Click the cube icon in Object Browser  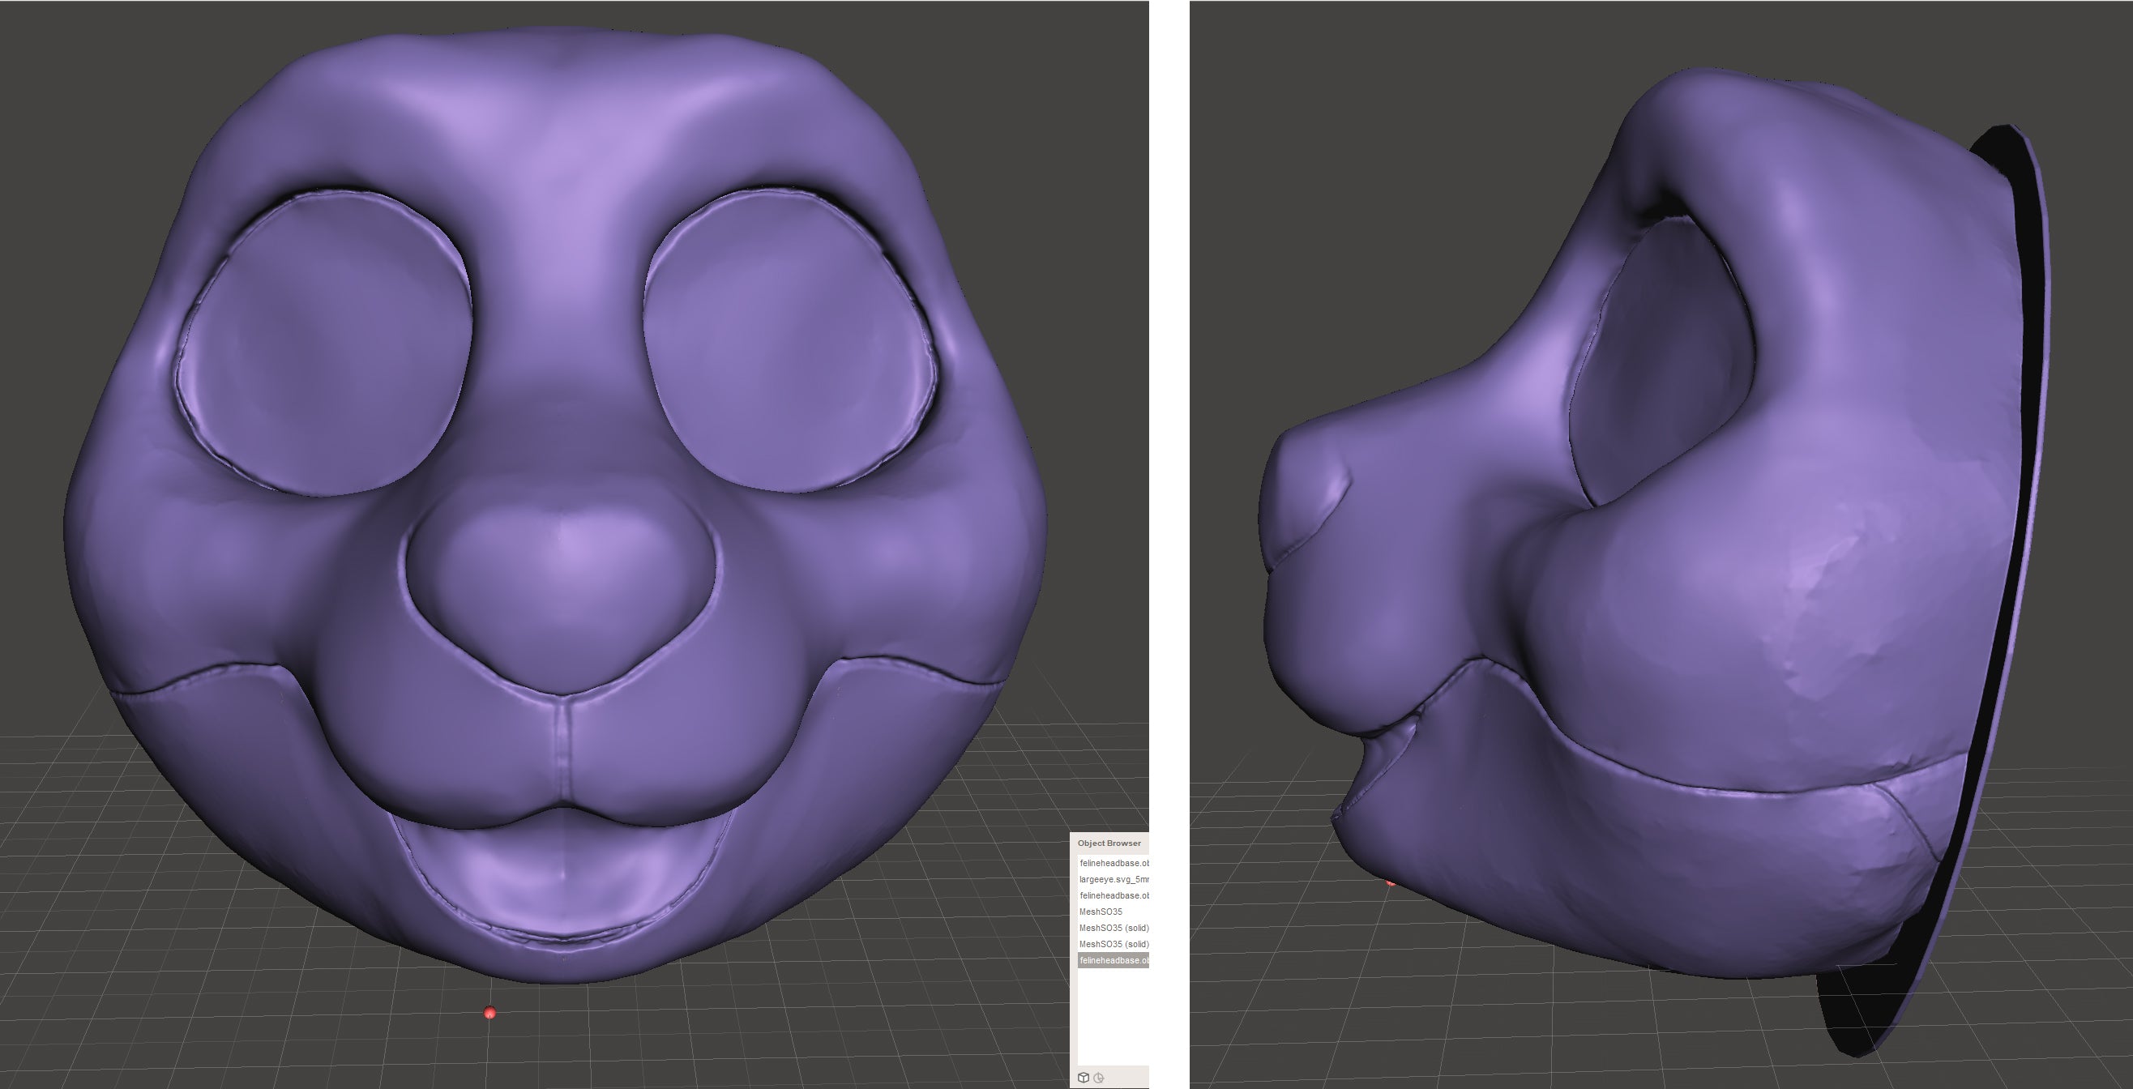(x=1083, y=1078)
